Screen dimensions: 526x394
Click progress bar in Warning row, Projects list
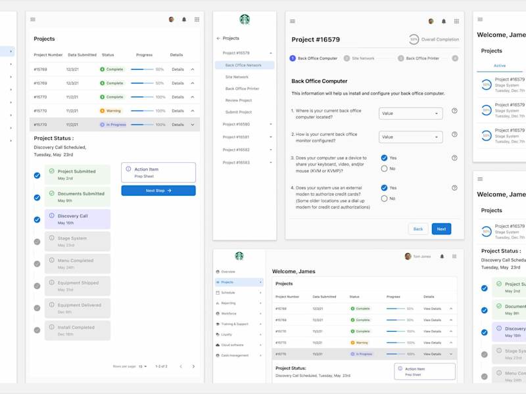[142, 111]
